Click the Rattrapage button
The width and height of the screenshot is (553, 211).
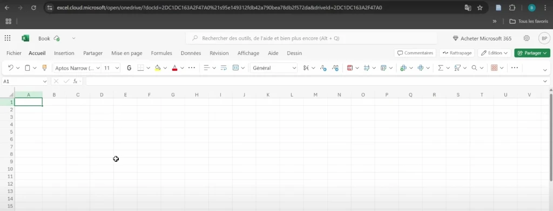tap(457, 53)
